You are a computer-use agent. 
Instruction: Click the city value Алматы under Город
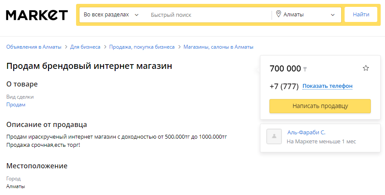click(x=15, y=186)
